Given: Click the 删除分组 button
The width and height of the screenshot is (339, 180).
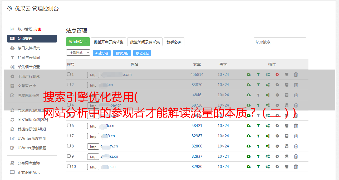Looking at the screenshot, I should (122, 53).
